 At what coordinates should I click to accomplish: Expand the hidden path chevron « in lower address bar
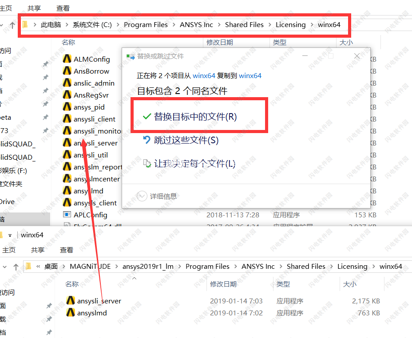[38, 267]
